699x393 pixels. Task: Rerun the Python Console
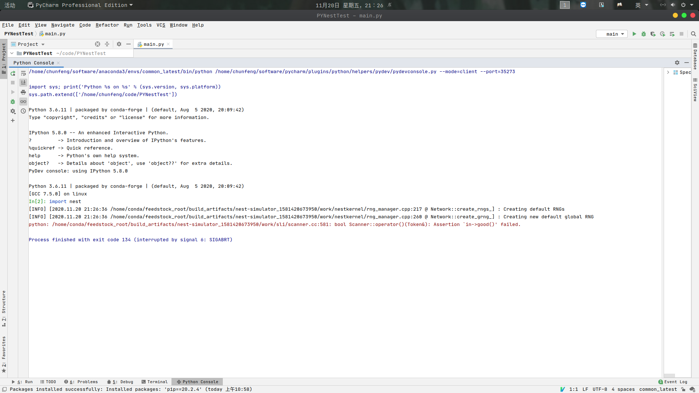tap(13, 73)
